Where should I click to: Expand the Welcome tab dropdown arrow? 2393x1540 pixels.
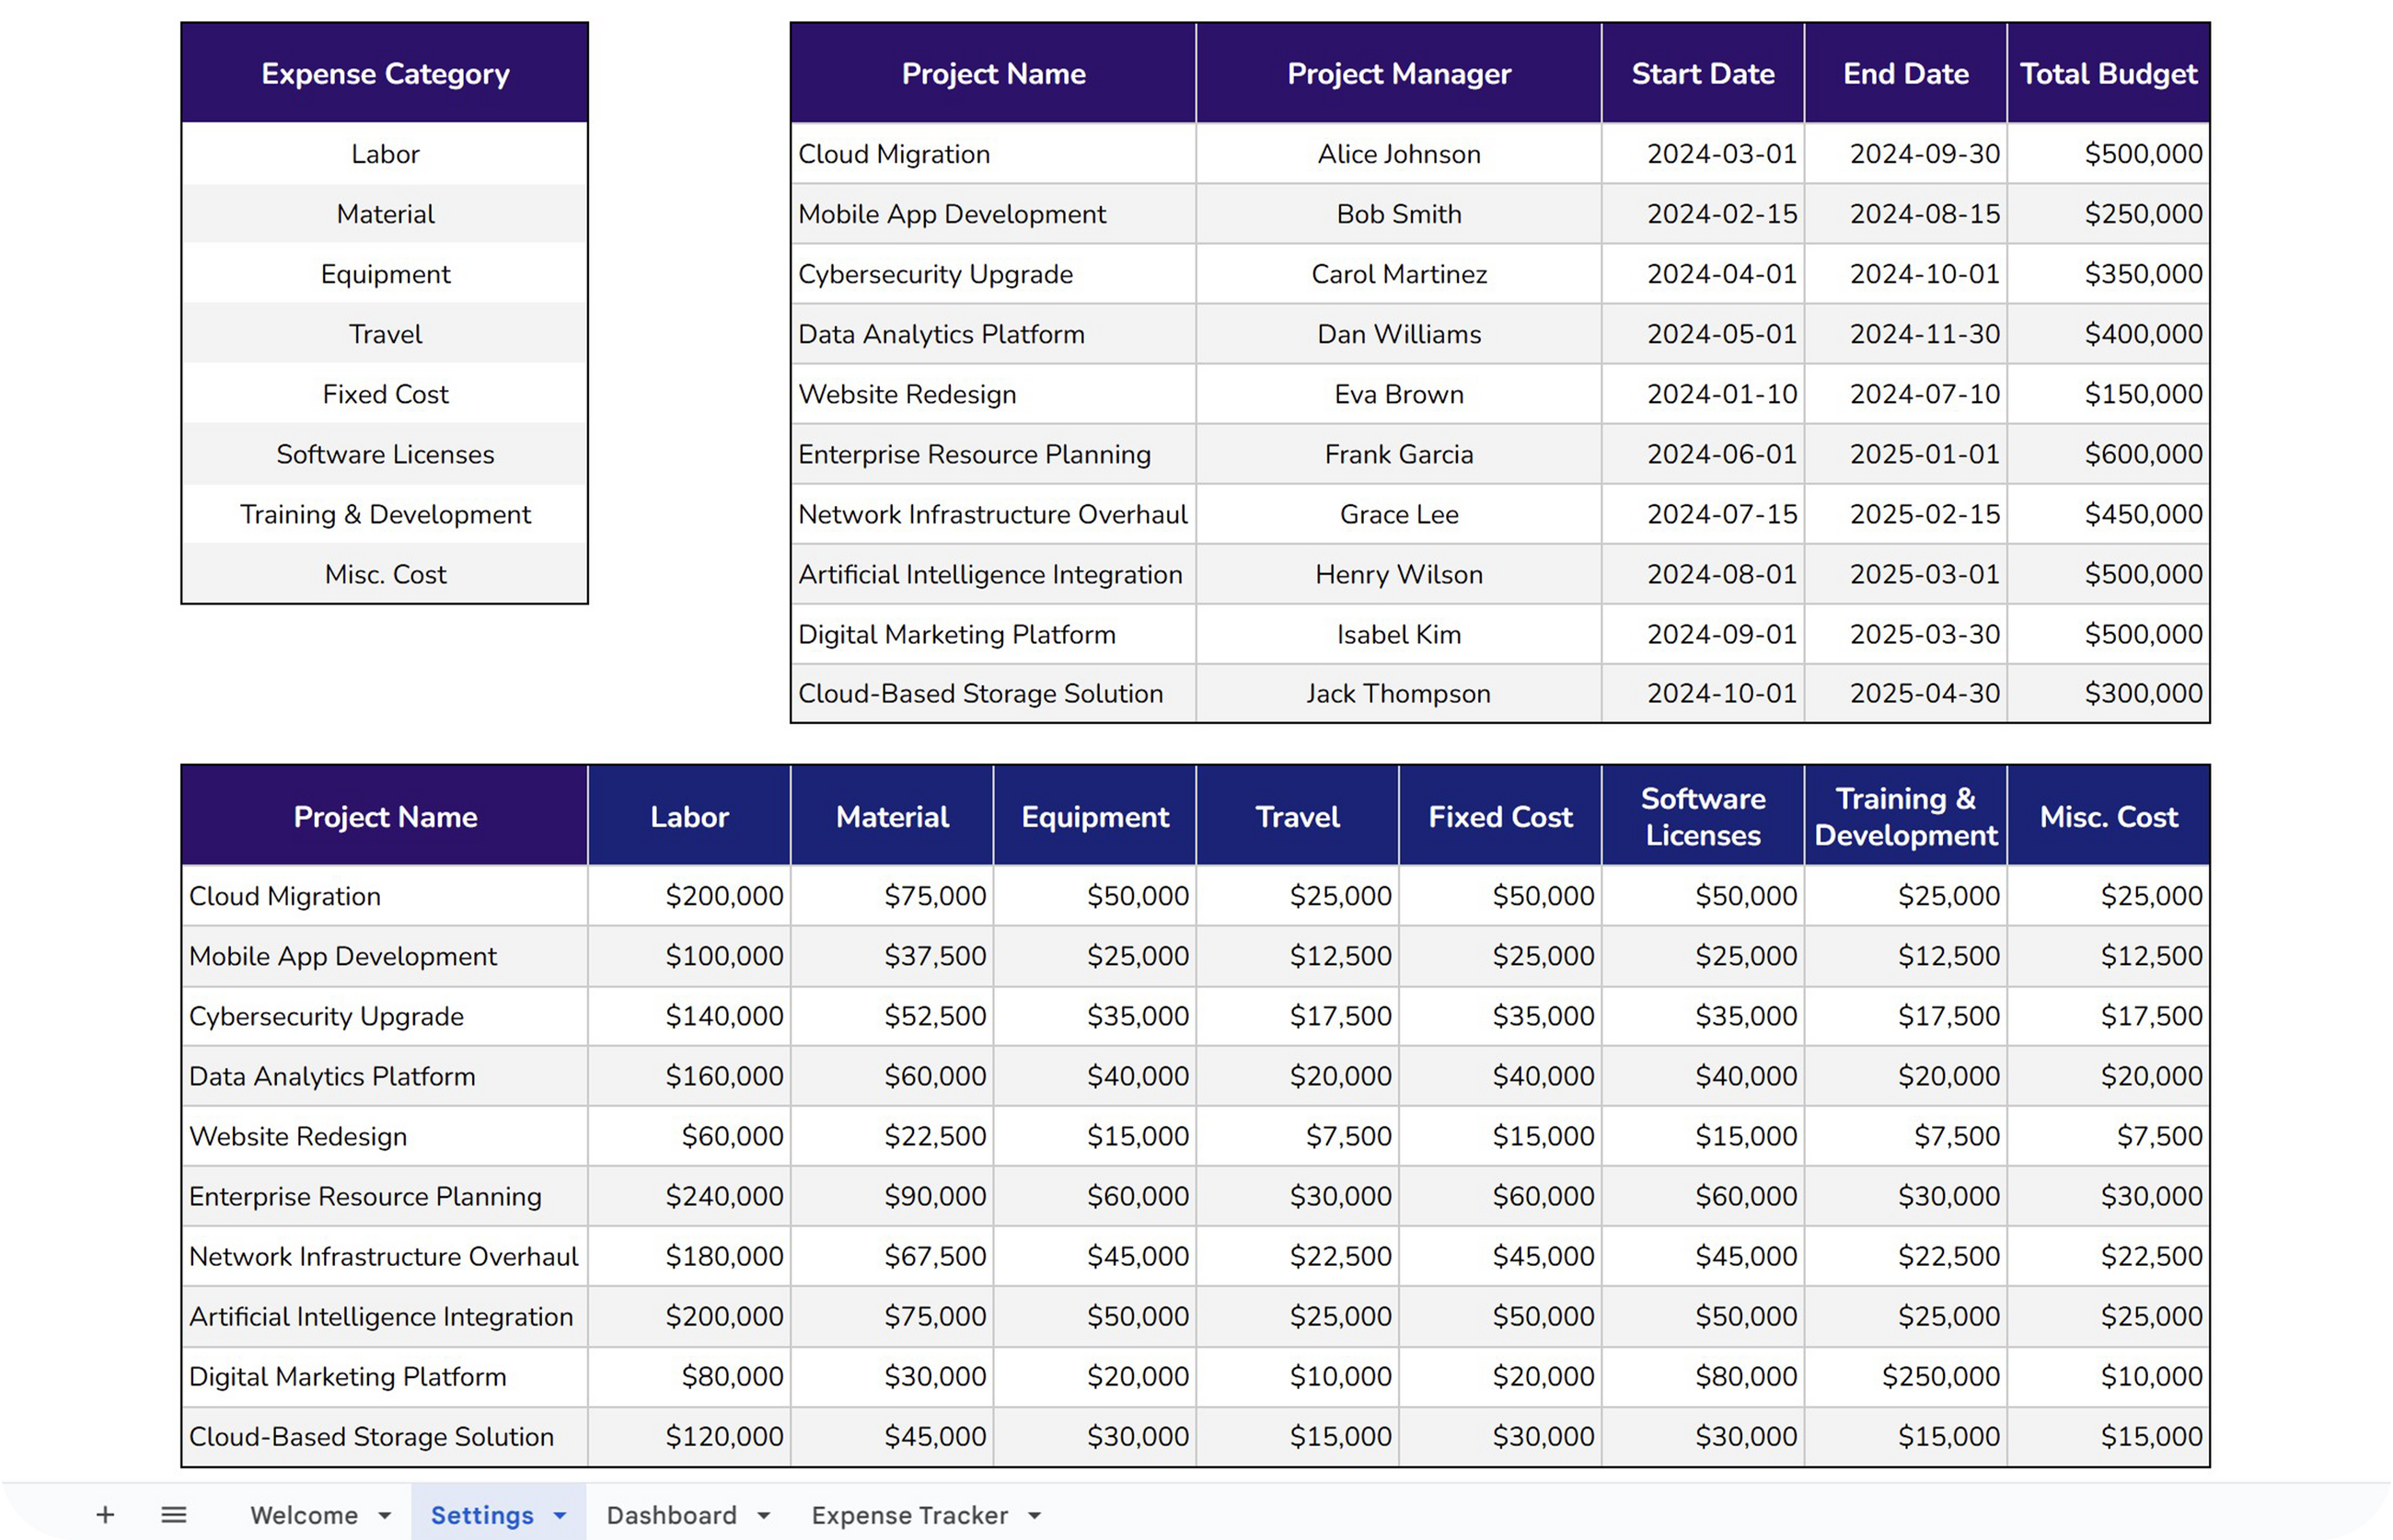[384, 1516]
